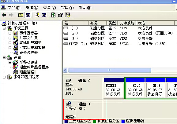Click the 149.00 GB disk size text
Viewport: 177px width, 124px height.
[x=73, y=89]
